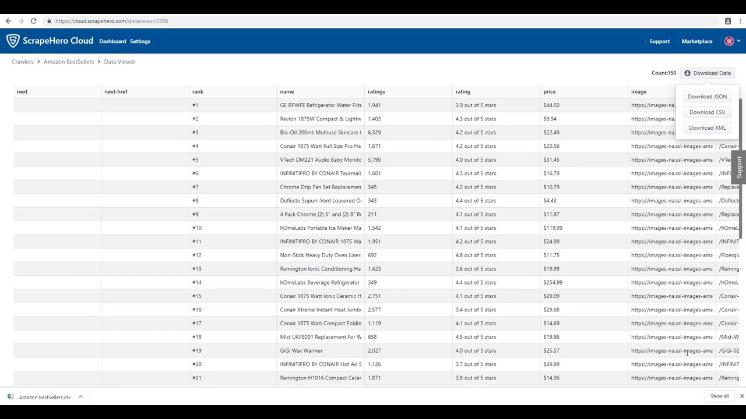
Task: Click Show all downloads button
Action: [x=719, y=396]
